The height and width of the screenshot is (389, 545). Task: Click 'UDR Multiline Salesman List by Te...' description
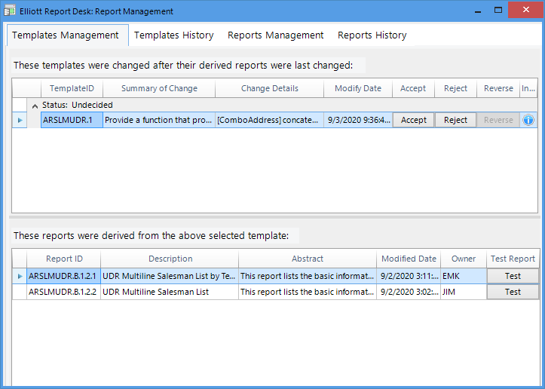(170, 276)
